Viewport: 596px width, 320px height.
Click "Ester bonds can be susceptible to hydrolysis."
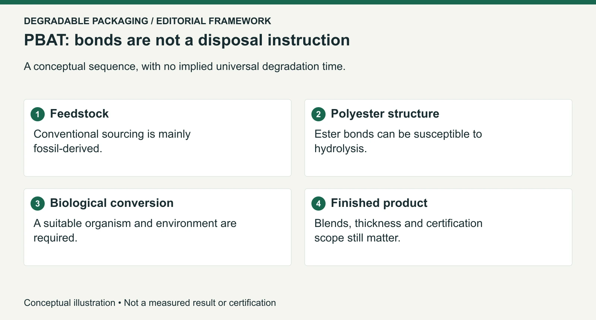(x=398, y=141)
